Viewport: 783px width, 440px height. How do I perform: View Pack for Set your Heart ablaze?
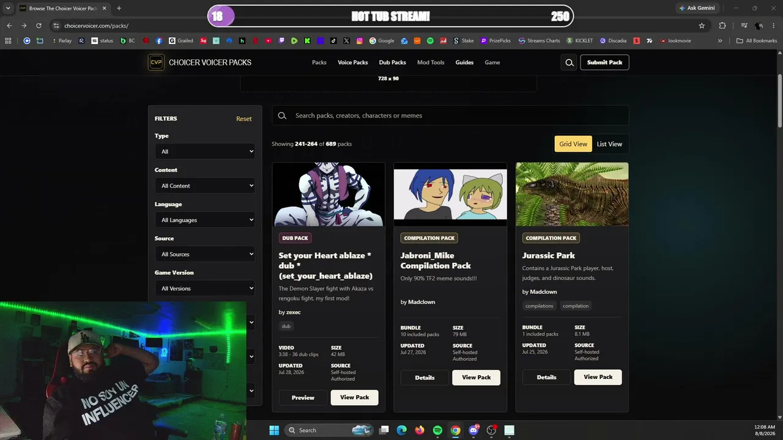(x=354, y=397)
